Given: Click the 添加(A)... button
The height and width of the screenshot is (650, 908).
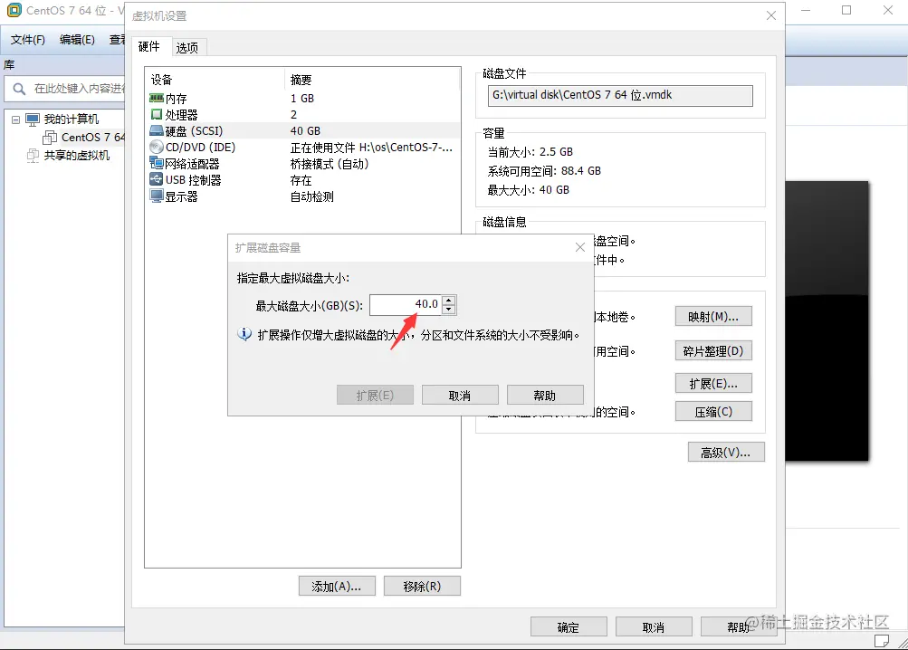Looking at the screenshot, I should tap(337, 586).
